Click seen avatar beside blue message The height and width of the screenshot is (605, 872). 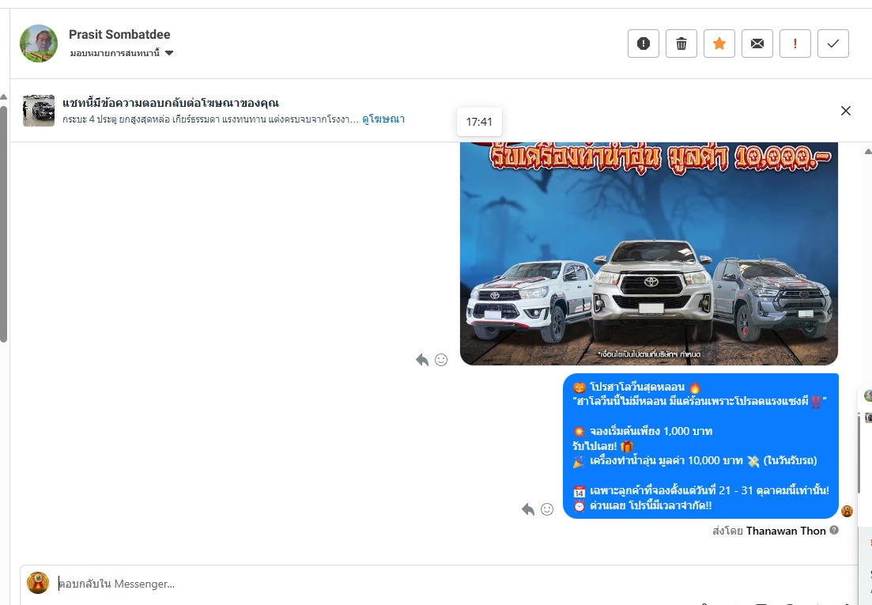[x=847, y=511]
